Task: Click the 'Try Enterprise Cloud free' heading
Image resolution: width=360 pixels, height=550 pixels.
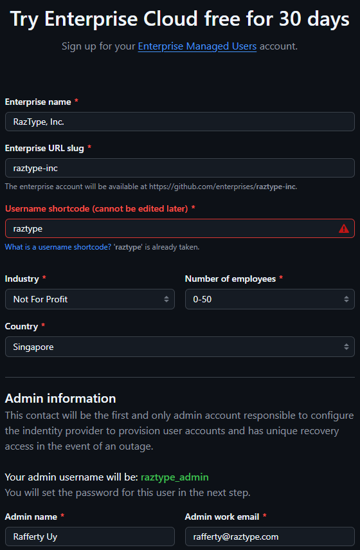Action: click(x=180, y=19)
